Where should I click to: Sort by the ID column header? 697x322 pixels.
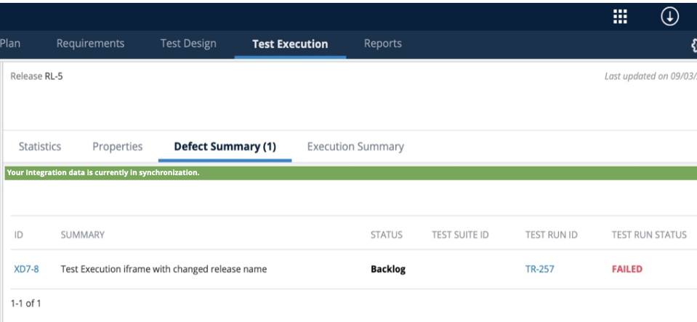(20, 235)
